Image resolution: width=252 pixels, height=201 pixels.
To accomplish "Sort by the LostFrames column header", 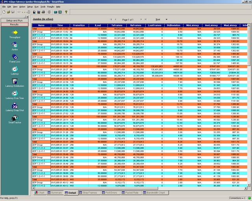I will 155,26.
